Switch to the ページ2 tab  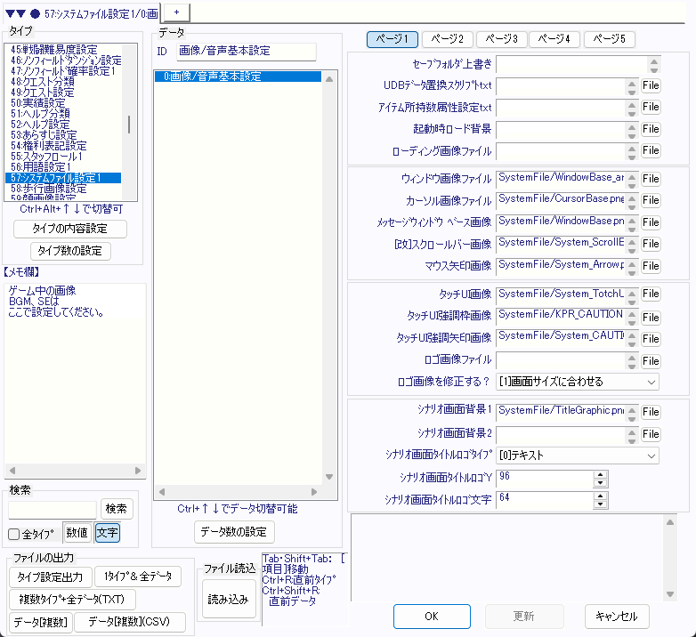[447, 39]
